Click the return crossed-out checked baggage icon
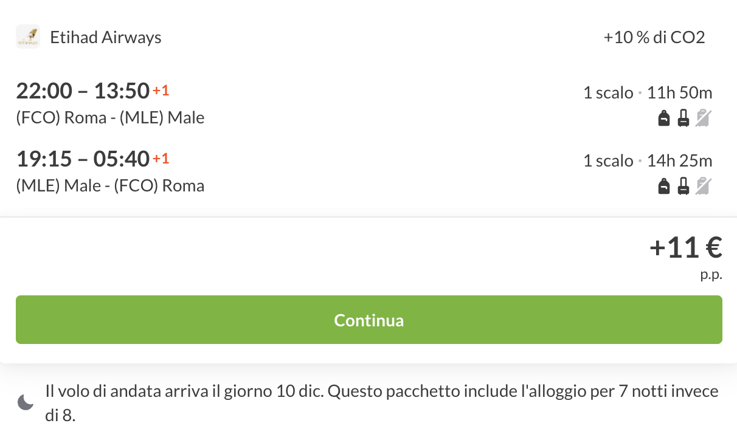Viewport: 737px width, 440px height. tap(703, 186)
